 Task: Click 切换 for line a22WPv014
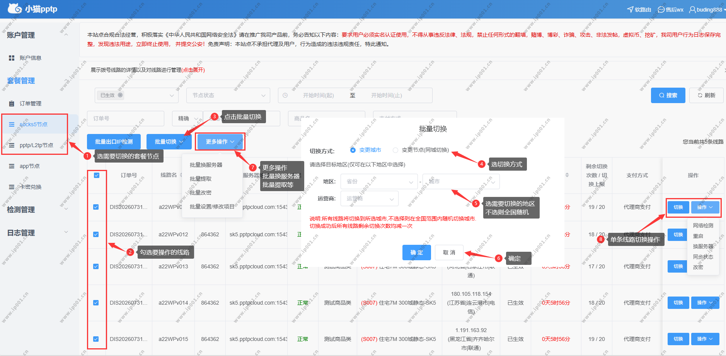point(678,303)
